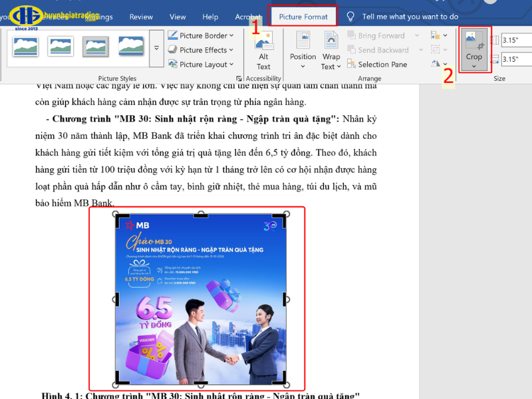Apply the second picture style thumbnail
The image size is (532, 399).
61,47
